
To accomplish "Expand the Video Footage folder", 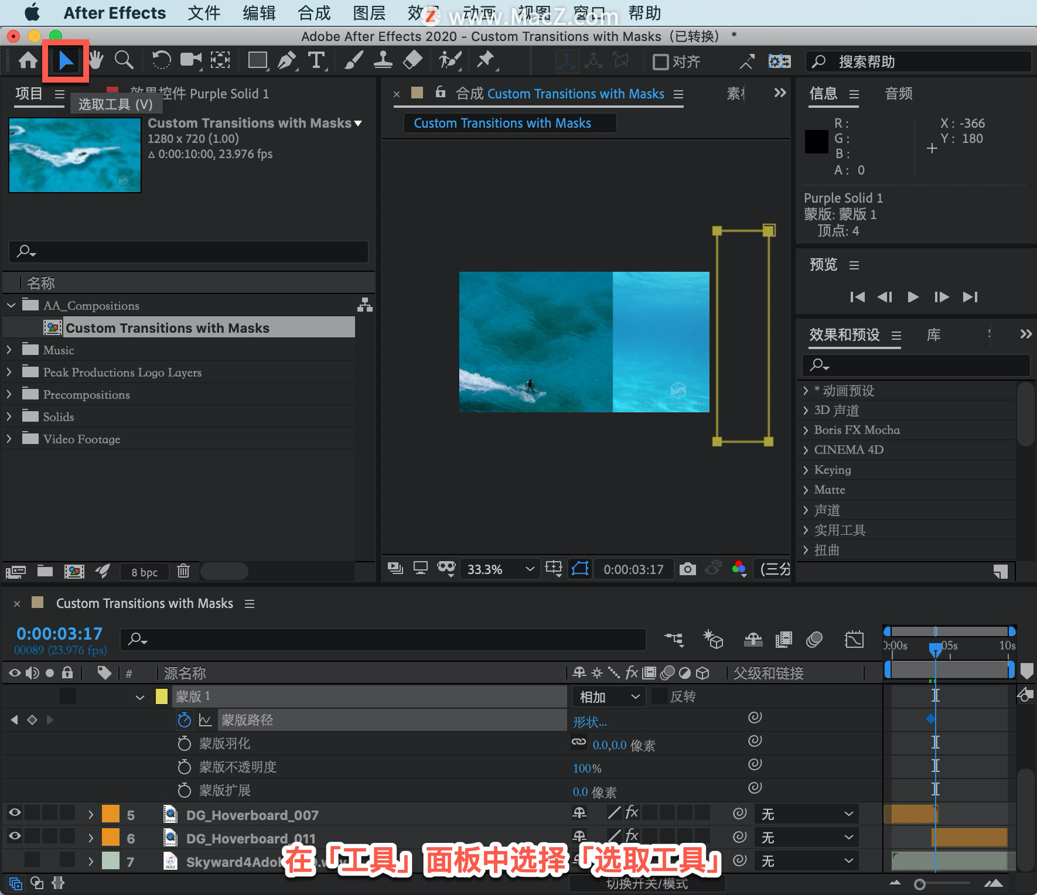I will 9,439.
